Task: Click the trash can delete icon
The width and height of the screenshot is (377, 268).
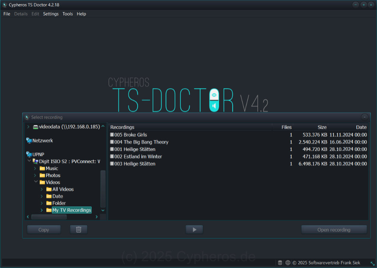Action: pyautogui.click(x=78, y=229)
